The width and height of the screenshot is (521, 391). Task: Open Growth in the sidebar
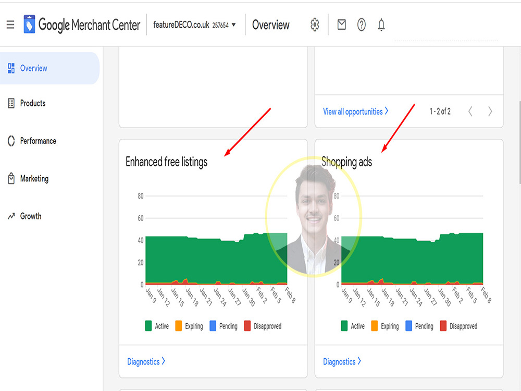(31, 216)
